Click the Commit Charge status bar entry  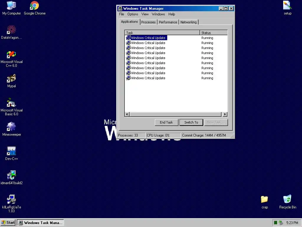pyautogui.click(x=206, y=135)
